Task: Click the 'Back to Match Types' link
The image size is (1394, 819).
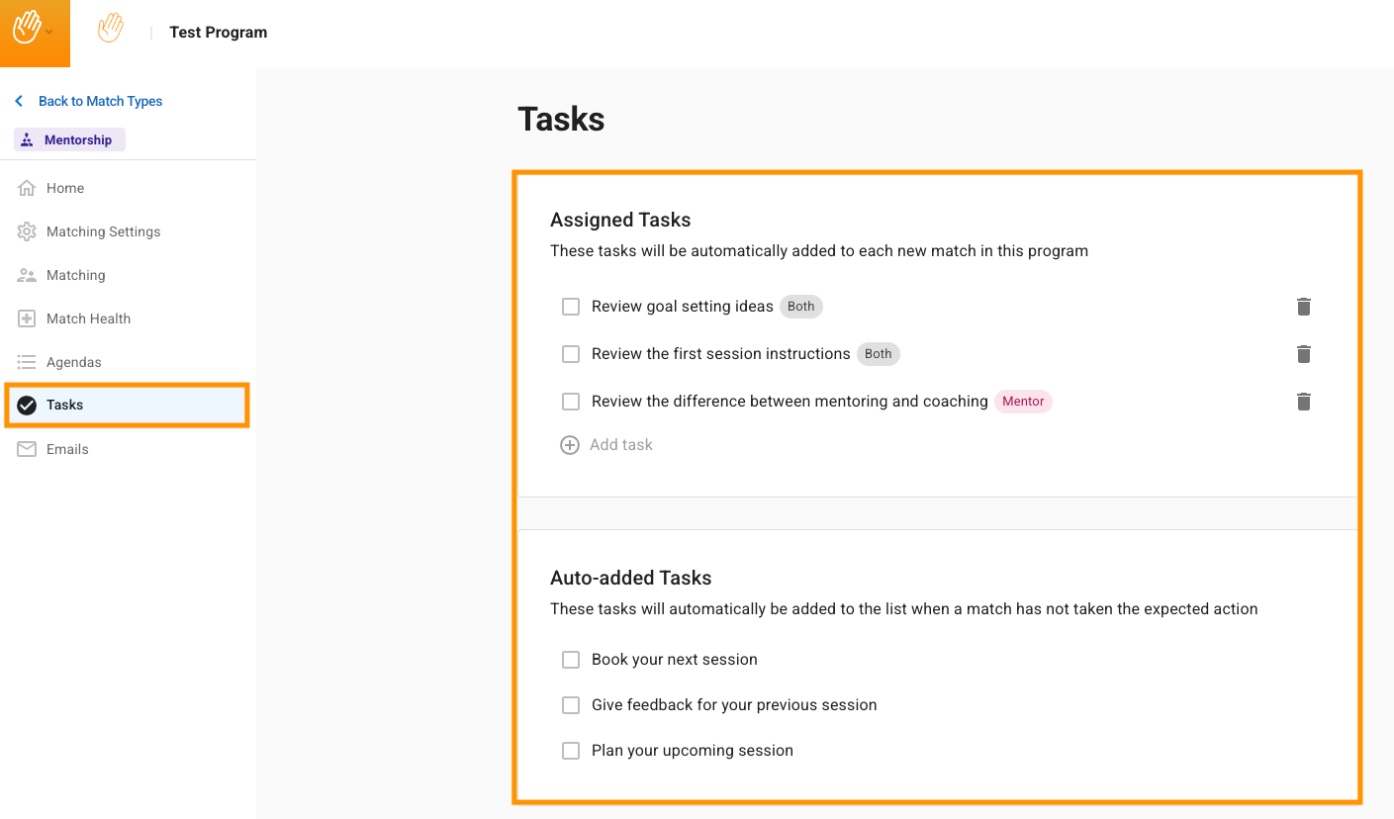Action: pyautogui.click(x=100, y=101)
